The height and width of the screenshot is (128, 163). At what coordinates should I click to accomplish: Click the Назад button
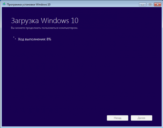tap(117, 118)
